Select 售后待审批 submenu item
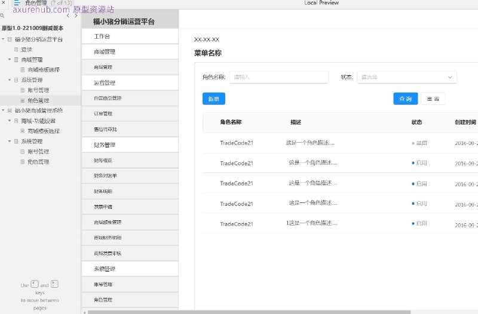This screenshot has height=314, width=478. coord(130,129)
